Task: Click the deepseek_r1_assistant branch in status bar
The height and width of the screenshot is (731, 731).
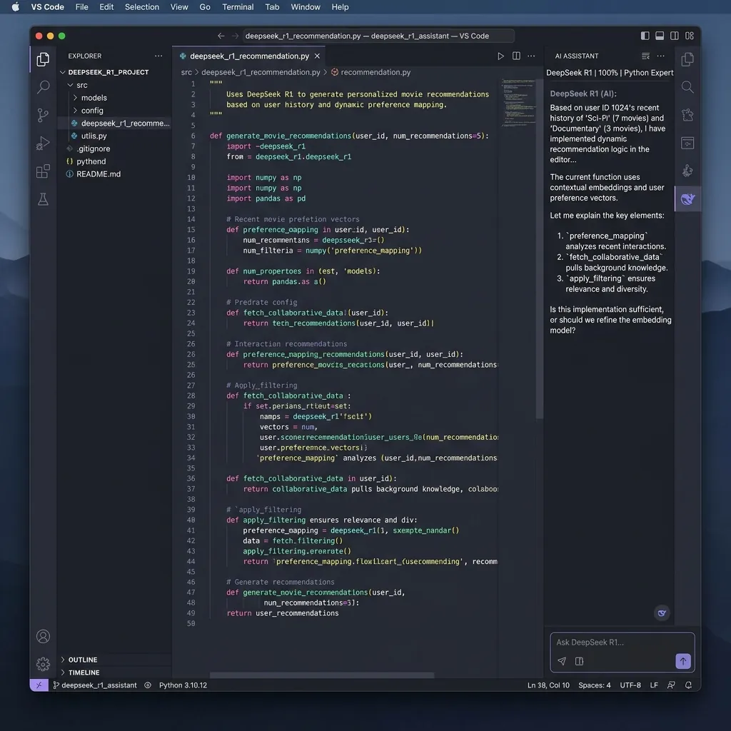Action: click(x=95, y=685)
